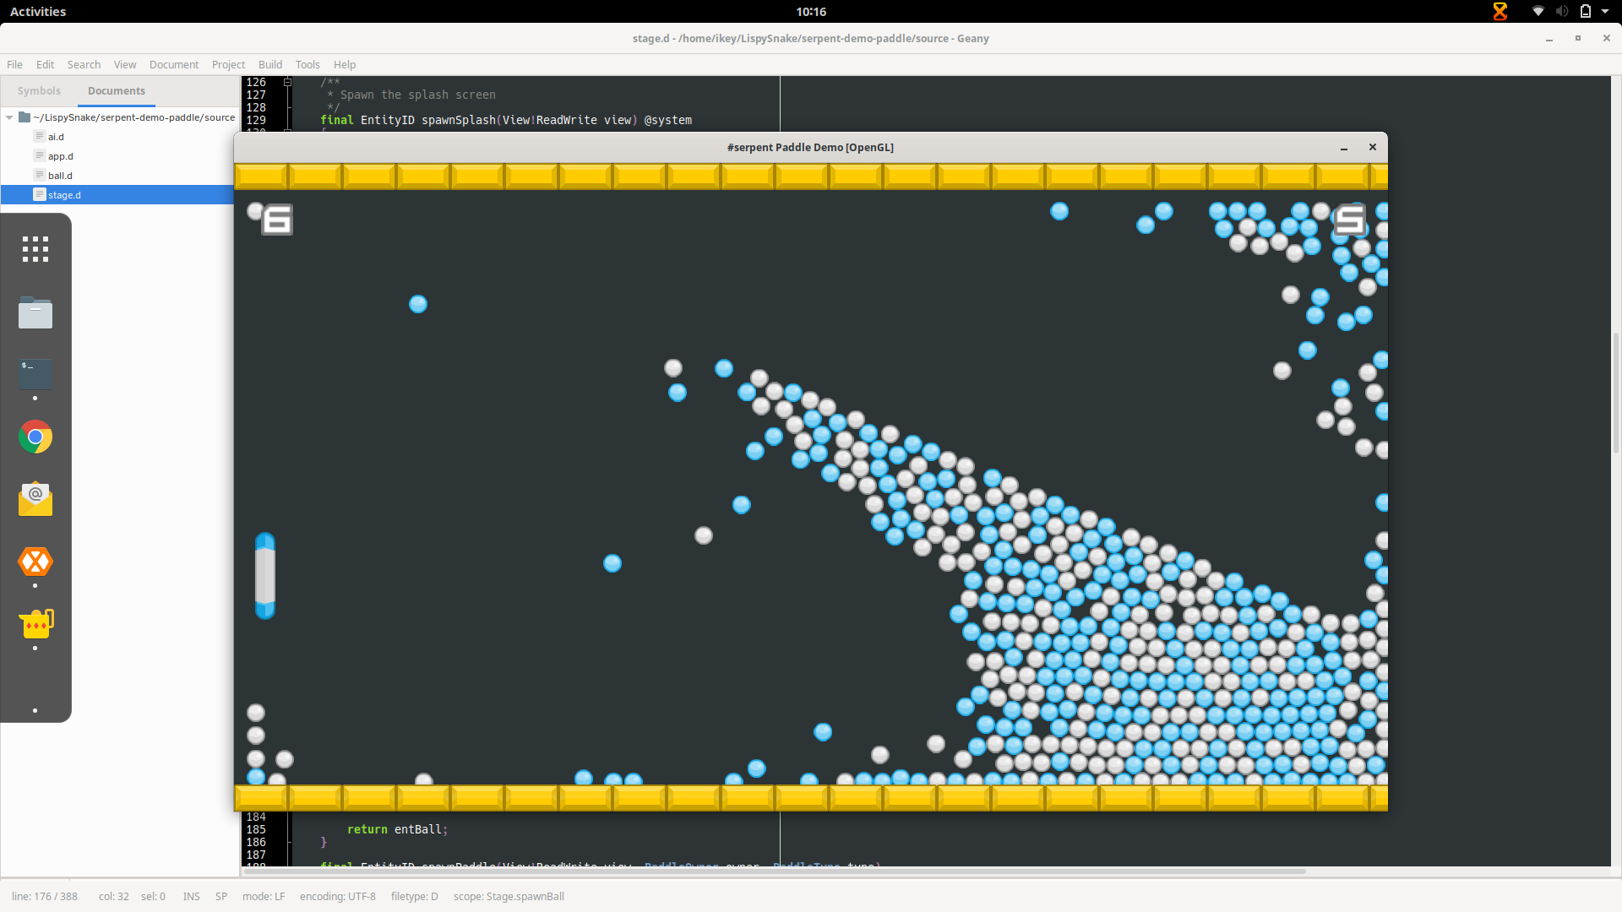1622x912 pixels.
Task: Open the Build menu in Geany
Action: coord(270,64)
